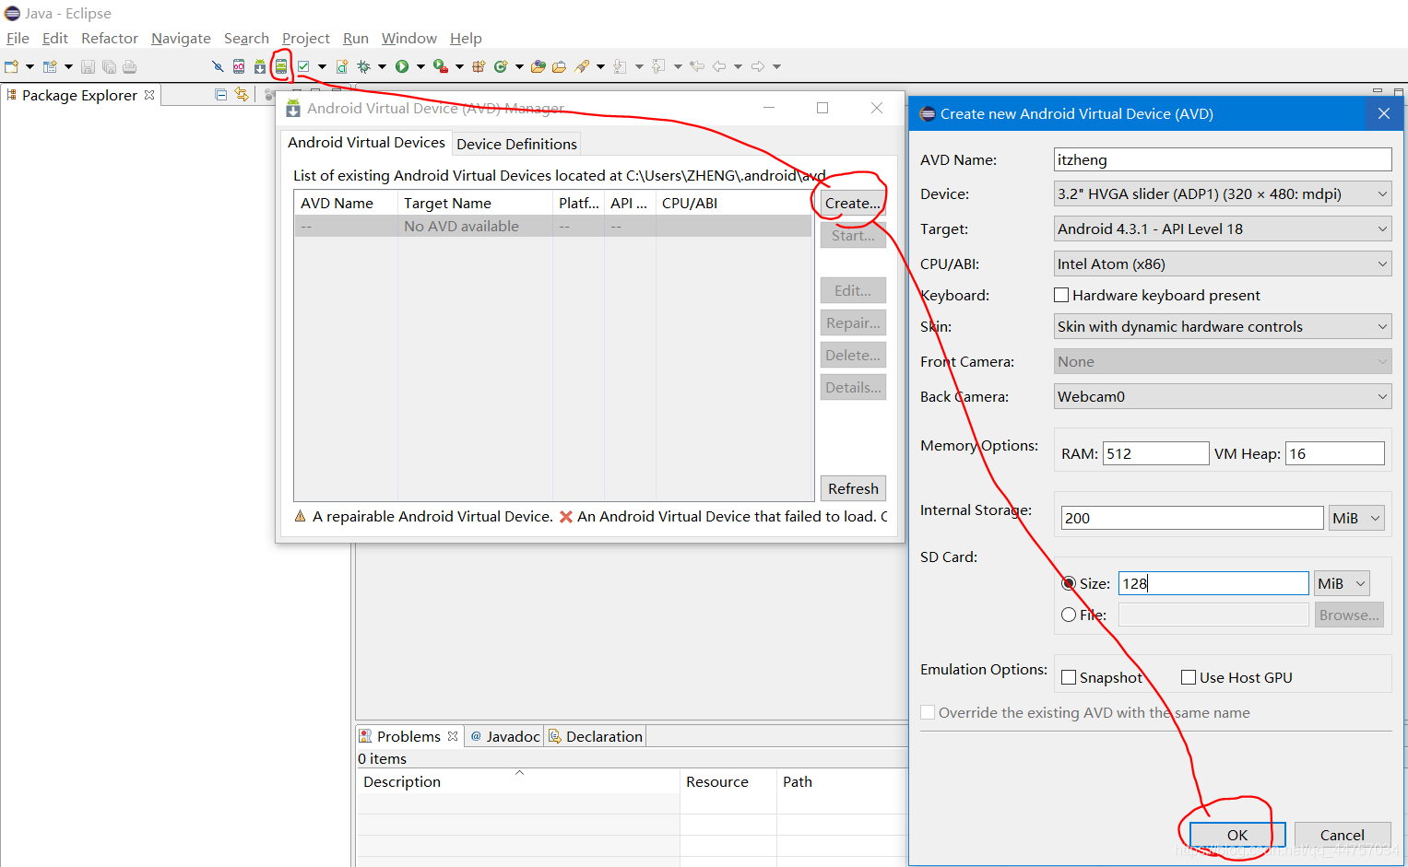Click the Search flashlight icon
Viewport: 1408px width, 867px height.
[x=582, y=66]
